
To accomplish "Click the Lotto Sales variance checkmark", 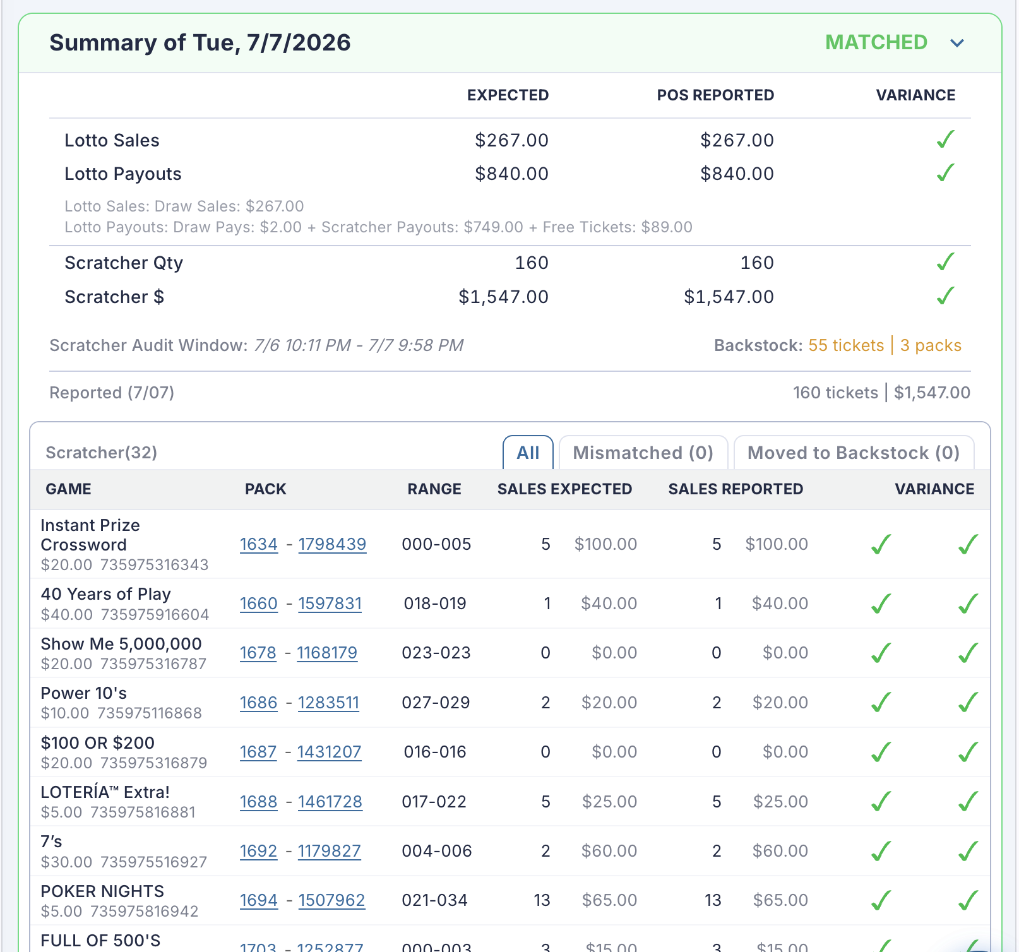I will coord(945,139).
